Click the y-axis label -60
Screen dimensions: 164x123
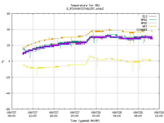[x=8, y=109]
